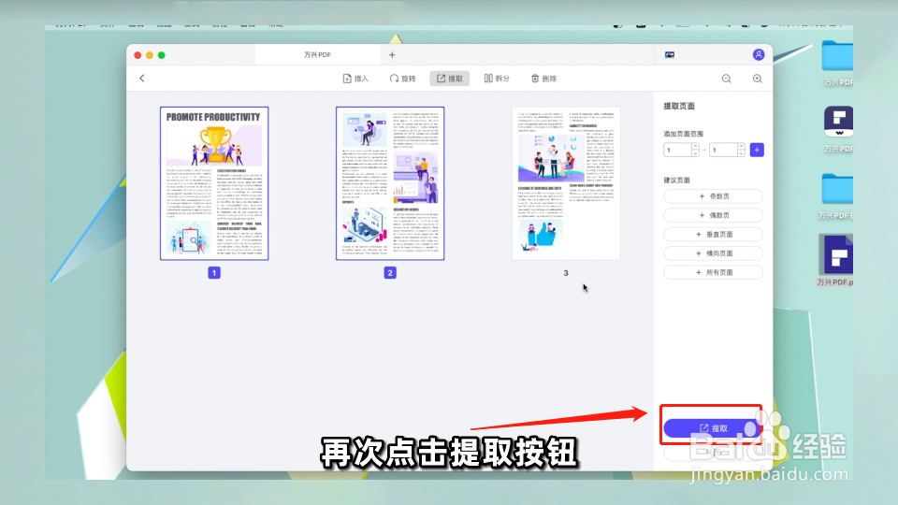
Task: Click the page 3 number label
Action: coord(566,273)
